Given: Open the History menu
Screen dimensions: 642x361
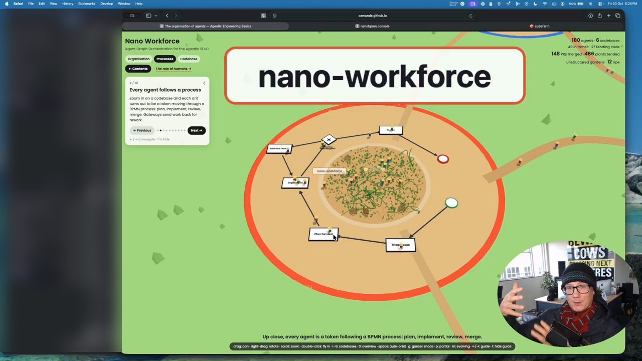Looking at the screenshot, I should (x=68, y=4).
